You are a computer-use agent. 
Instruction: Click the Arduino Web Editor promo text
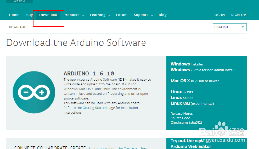(x=191, y=144)
